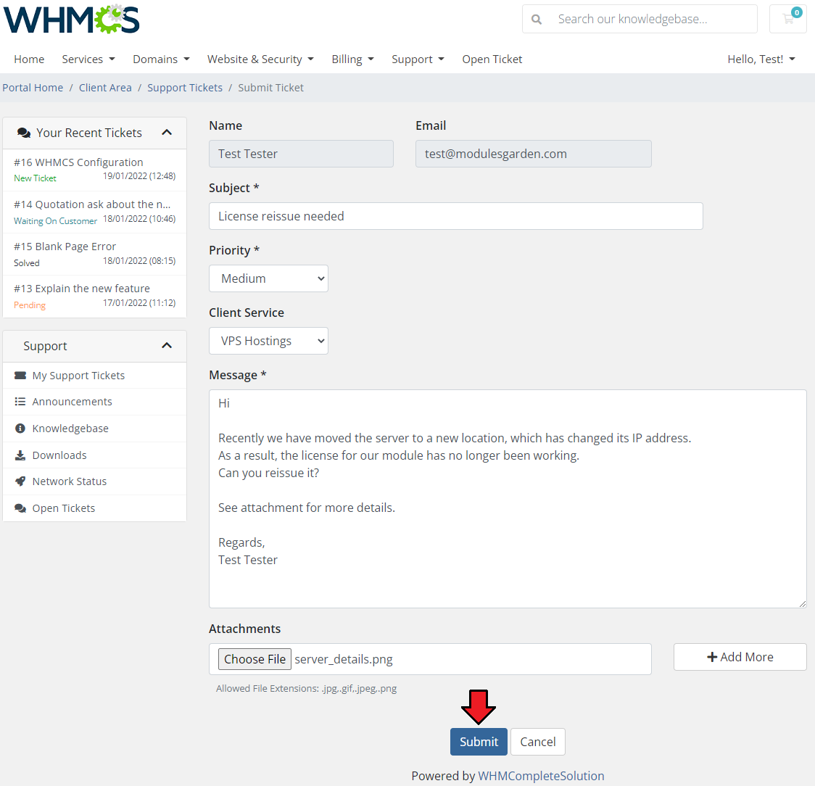The height and width of the screenshot is (786, 815).
Task: Click the Submit Ticket breadcrumb text
Action: click(270, 87)
